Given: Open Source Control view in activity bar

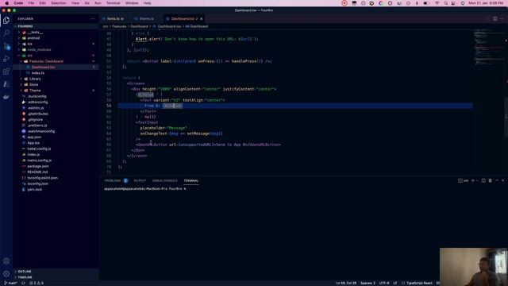Looking at the screenshot, I should [x=6, y=46].
